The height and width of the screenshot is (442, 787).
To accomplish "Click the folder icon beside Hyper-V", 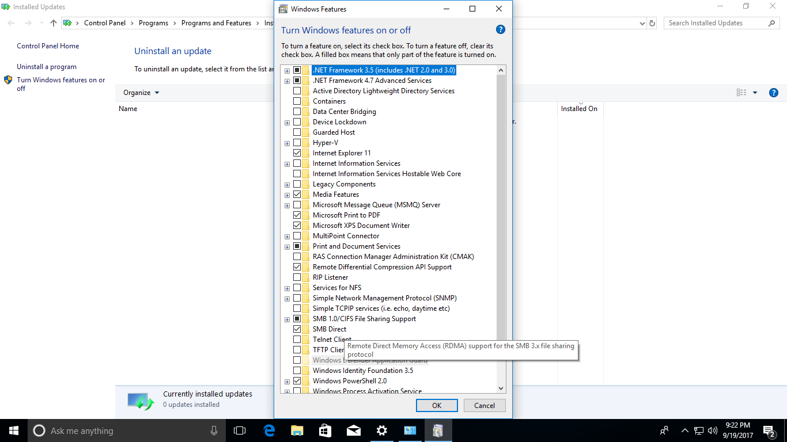I will pyautogui.click(x=305, y=143).
